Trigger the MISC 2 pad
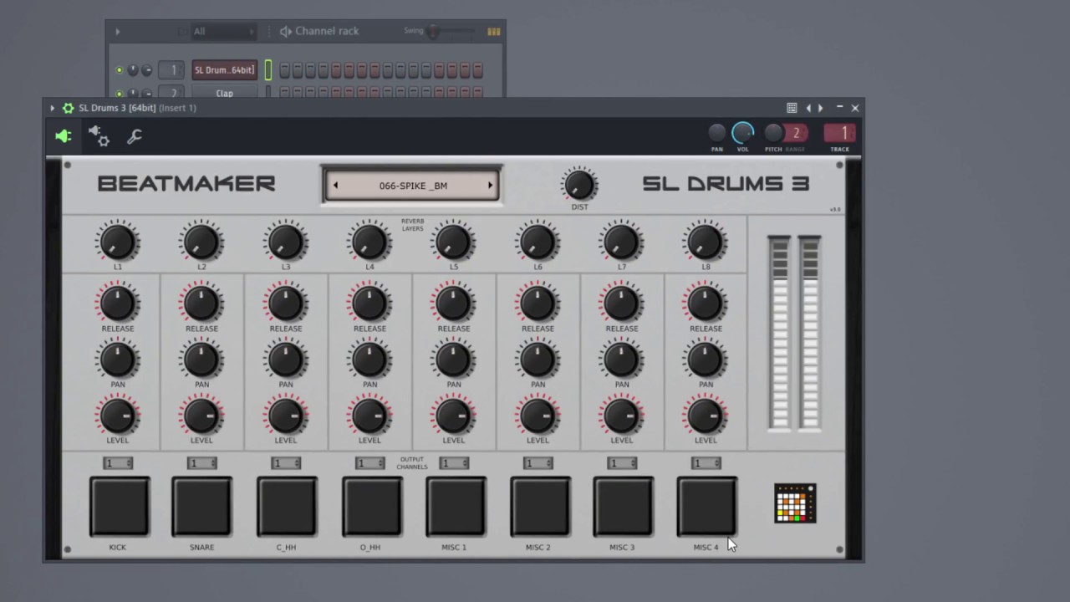Screen dimensions: 1070x602 (540, 506)
